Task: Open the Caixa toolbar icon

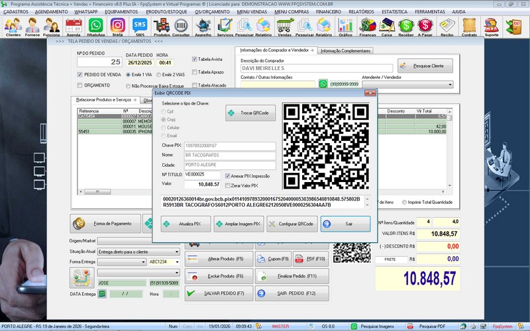Action: [387, 26]
